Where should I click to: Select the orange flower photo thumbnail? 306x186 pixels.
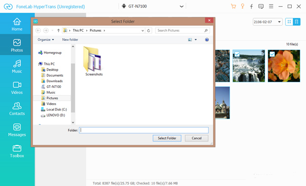(x=284, y=66)
